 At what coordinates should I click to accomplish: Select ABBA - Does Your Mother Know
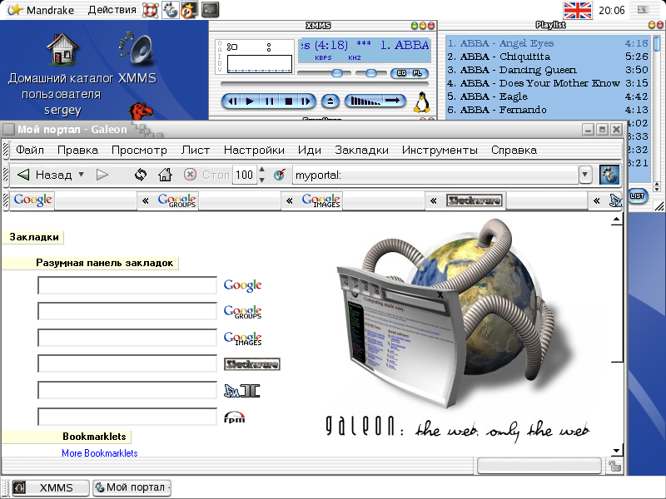tap(548, 83)
